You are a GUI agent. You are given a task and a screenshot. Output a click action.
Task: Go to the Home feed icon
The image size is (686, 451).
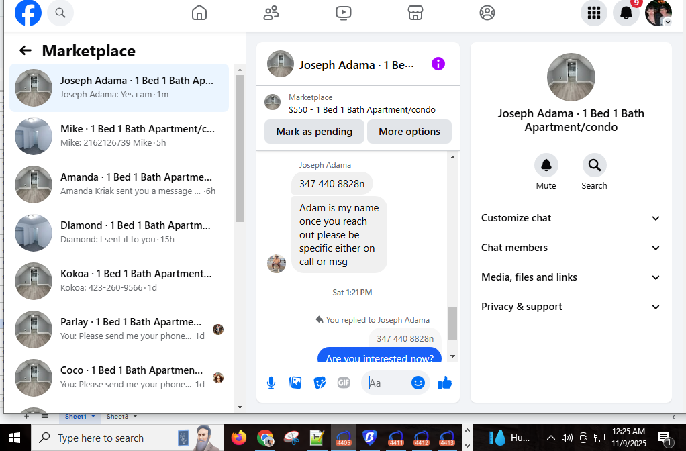coord(199,13)
